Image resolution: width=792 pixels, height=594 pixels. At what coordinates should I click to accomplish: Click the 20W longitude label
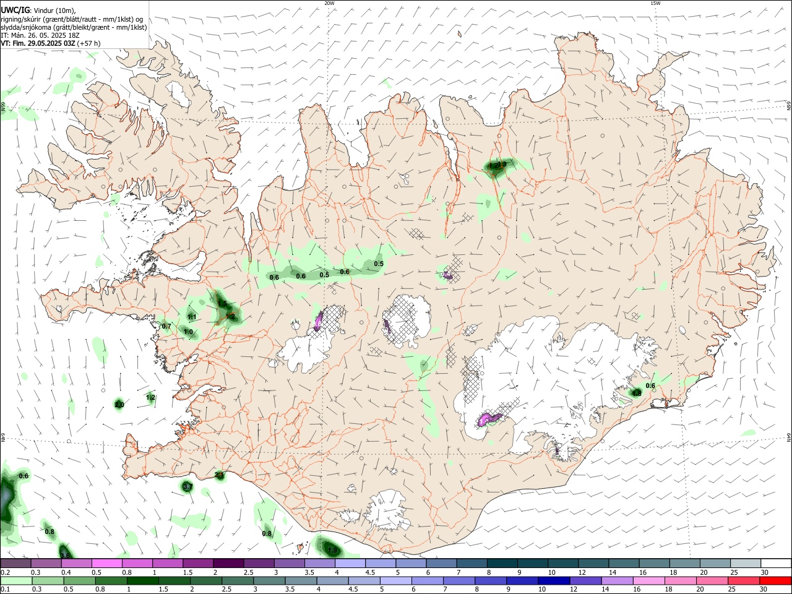[x=329, y=3]
